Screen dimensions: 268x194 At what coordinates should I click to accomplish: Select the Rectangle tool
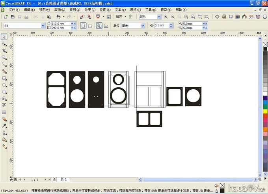(x=4, y=78)
